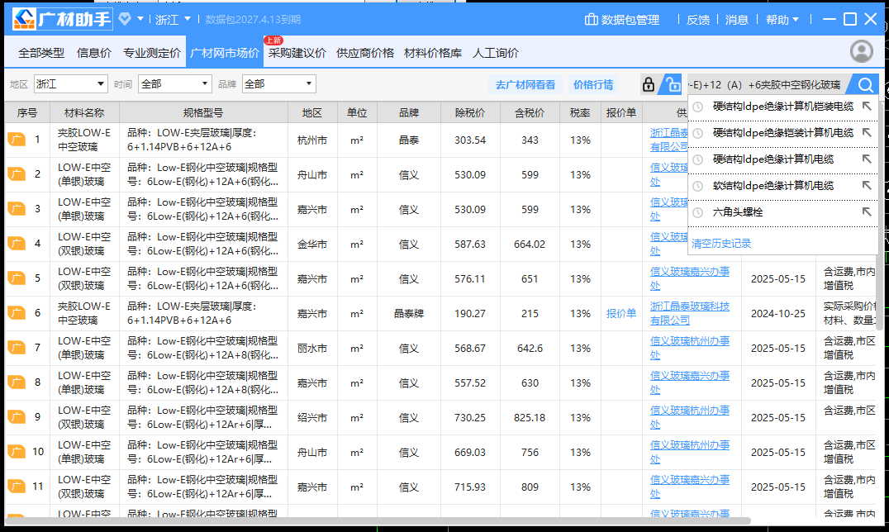Expand the 浙江 region selector in title bar

click(x=173, y=19)
